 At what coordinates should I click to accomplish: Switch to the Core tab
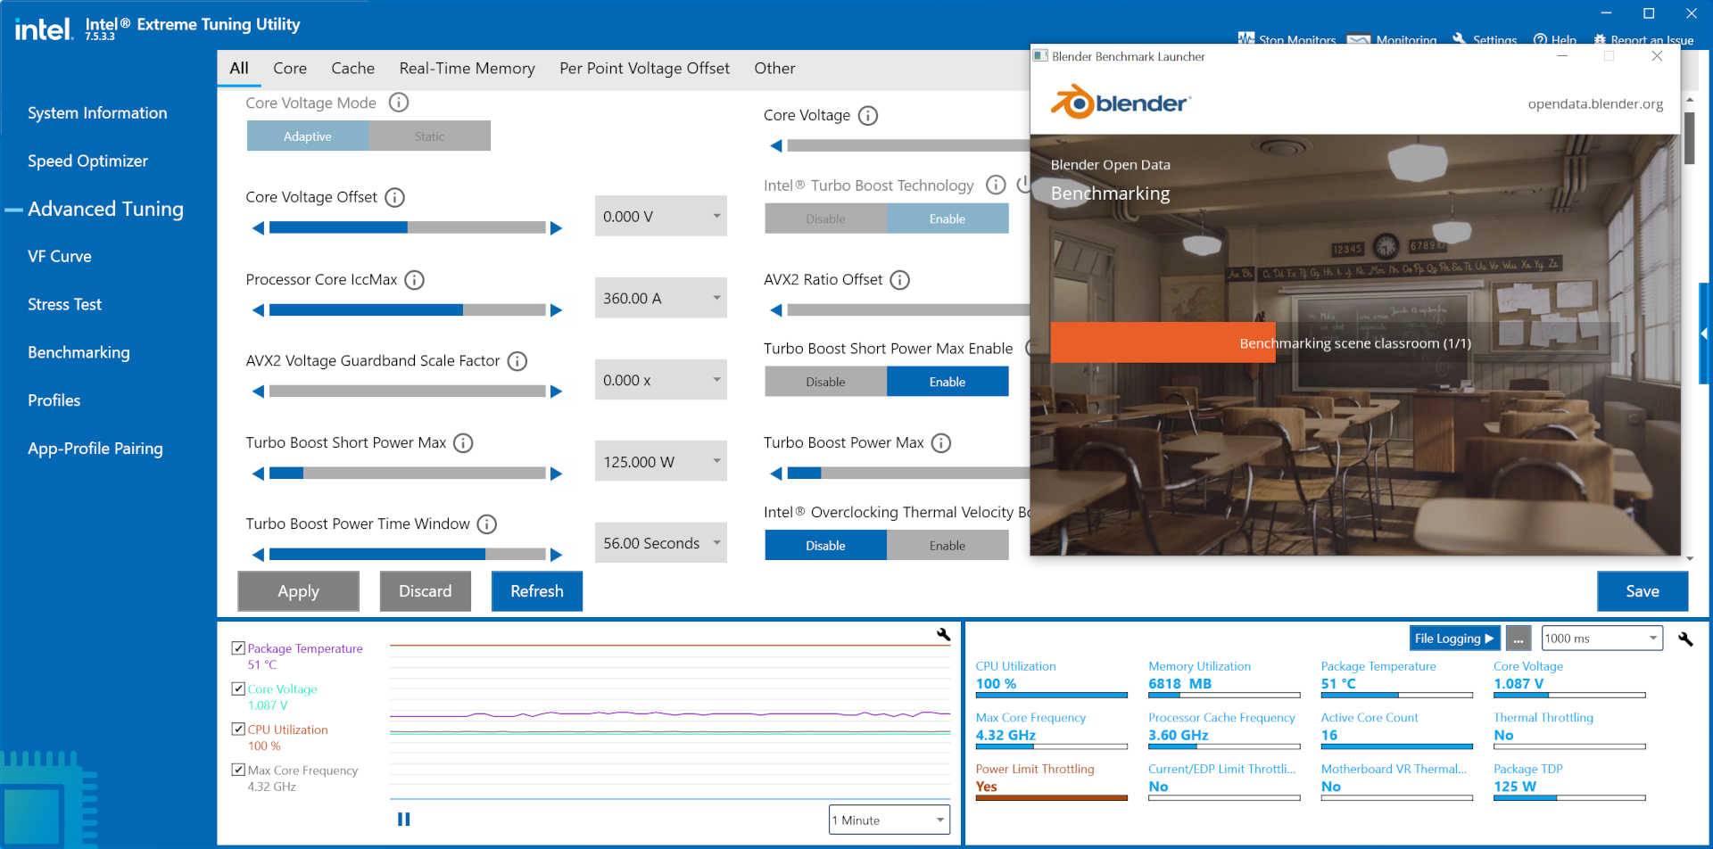point(290,69)
